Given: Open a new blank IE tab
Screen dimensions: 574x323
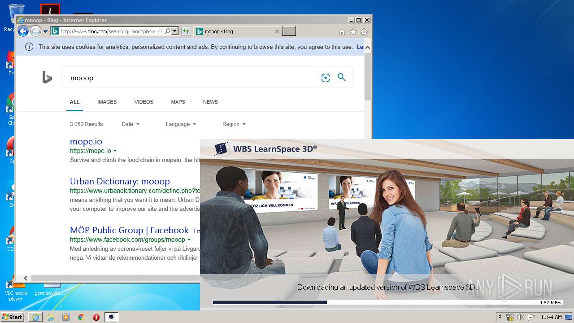Looking at the screenshot, I should (x=289, y=31).
